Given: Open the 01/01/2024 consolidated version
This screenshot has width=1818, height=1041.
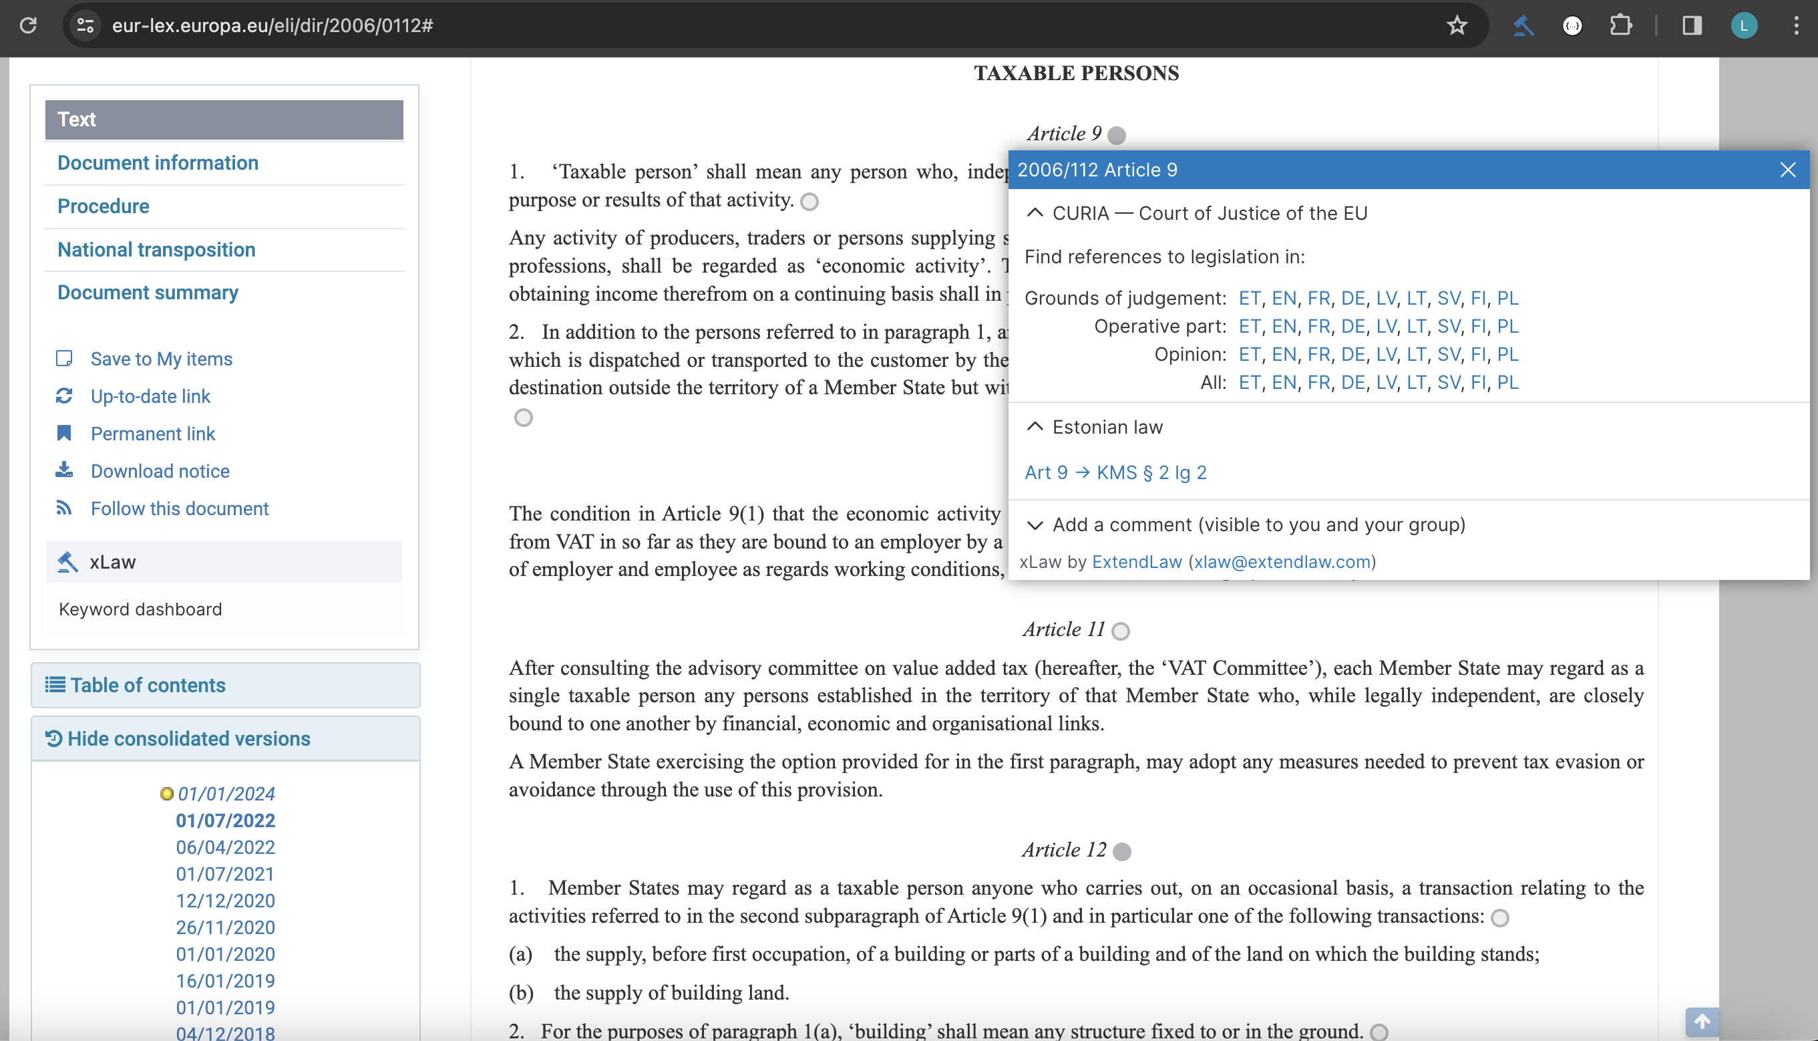Looking at the screenshot, I should [226, 794].
